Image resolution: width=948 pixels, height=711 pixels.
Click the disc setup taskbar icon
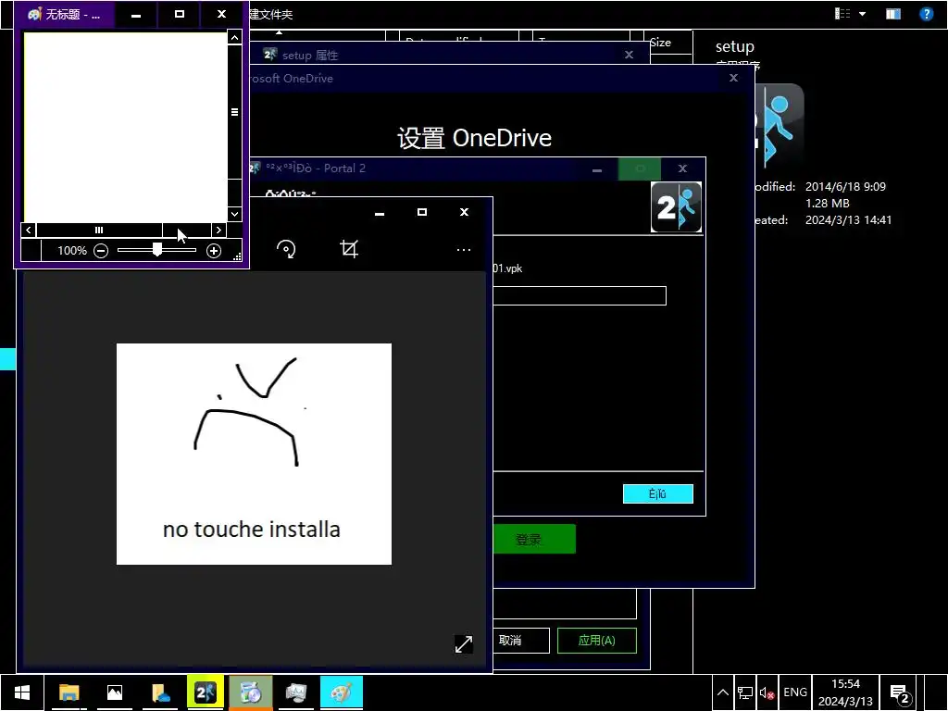tap(251, 692)
